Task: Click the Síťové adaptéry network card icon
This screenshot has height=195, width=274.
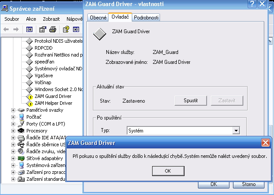Action: (x=21, y=158)
